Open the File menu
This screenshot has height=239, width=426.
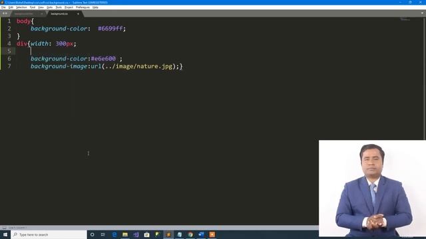(x=3, y=7)
